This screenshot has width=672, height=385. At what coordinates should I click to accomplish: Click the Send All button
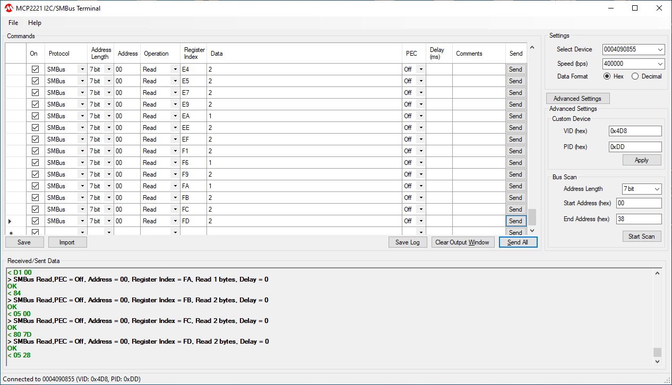[518, 242]
